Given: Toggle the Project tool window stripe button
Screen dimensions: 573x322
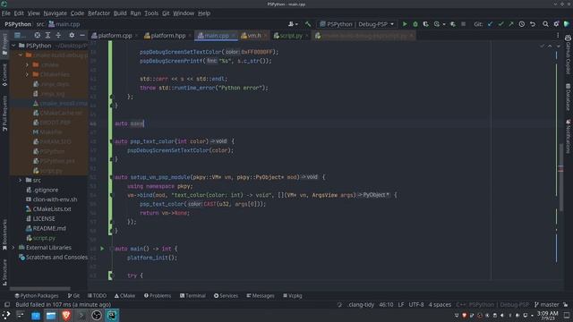Looking at the screenshot, I should pos(4,44).
